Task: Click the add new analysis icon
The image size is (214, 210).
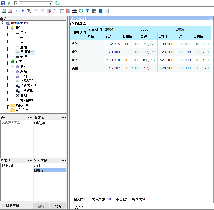Action: pyautogui.click(x=4, y=11)
